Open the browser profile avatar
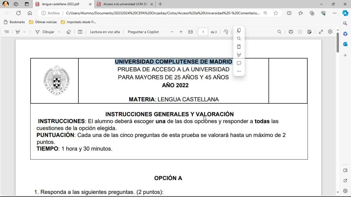Image resolution: width=351 pixels, height=197 pixels. [5, 4]
